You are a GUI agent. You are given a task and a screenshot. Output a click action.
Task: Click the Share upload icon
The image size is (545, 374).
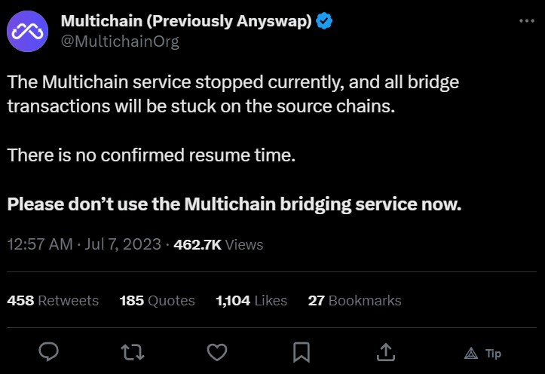pyautogui.click(x=385, y=352)
